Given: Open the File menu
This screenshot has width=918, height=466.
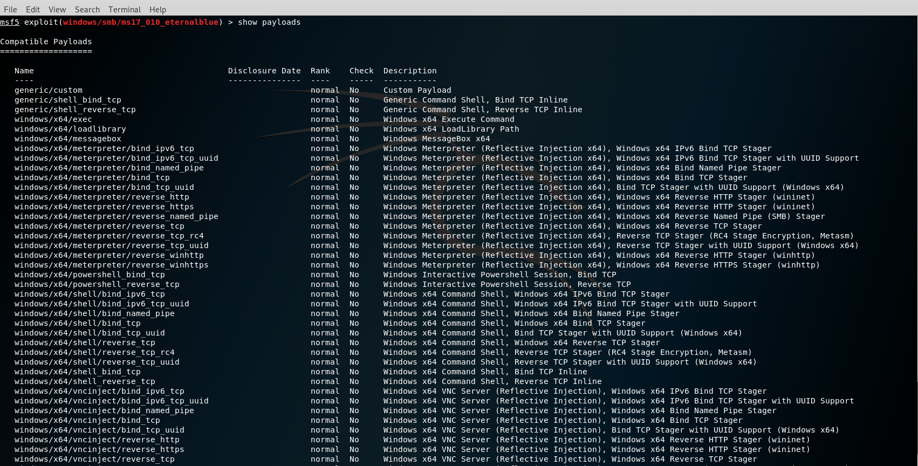Looking at the screenshot, I should 10,9.
